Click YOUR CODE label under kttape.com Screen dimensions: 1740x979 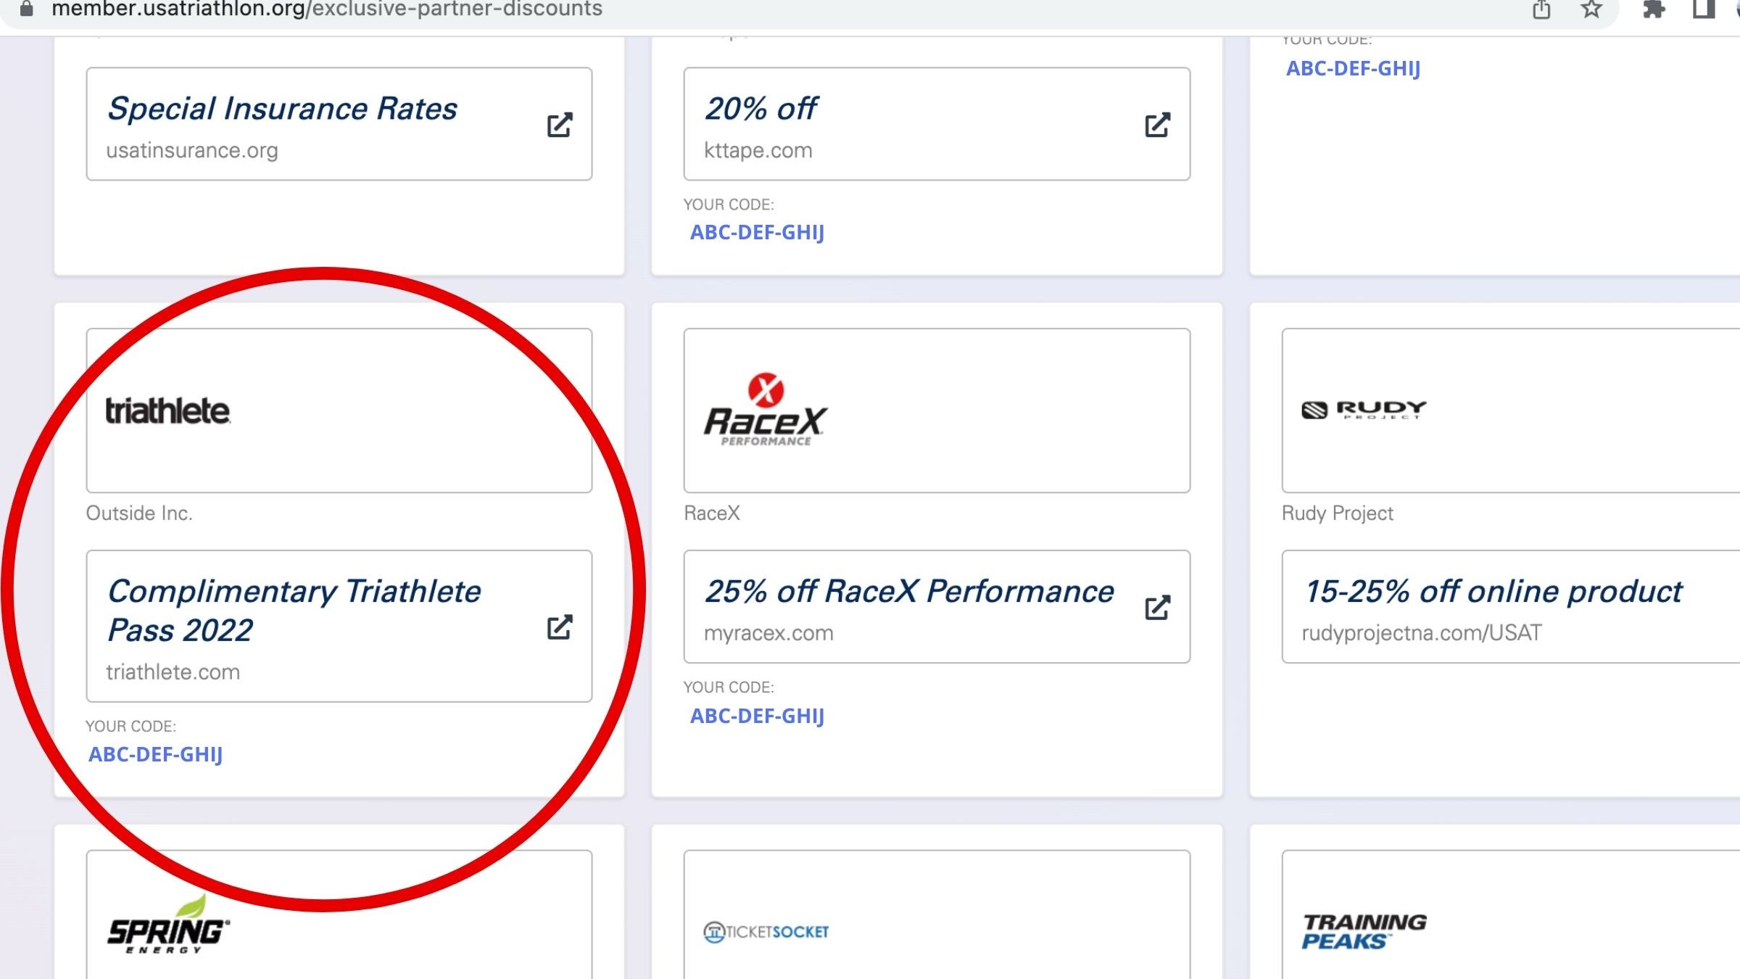click(729, 205)
